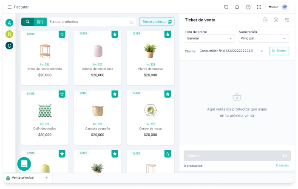The height and width of the screenshot is (189, 298).
Task: Toggle favorite star on Centro de mesa
Action: 167,94
